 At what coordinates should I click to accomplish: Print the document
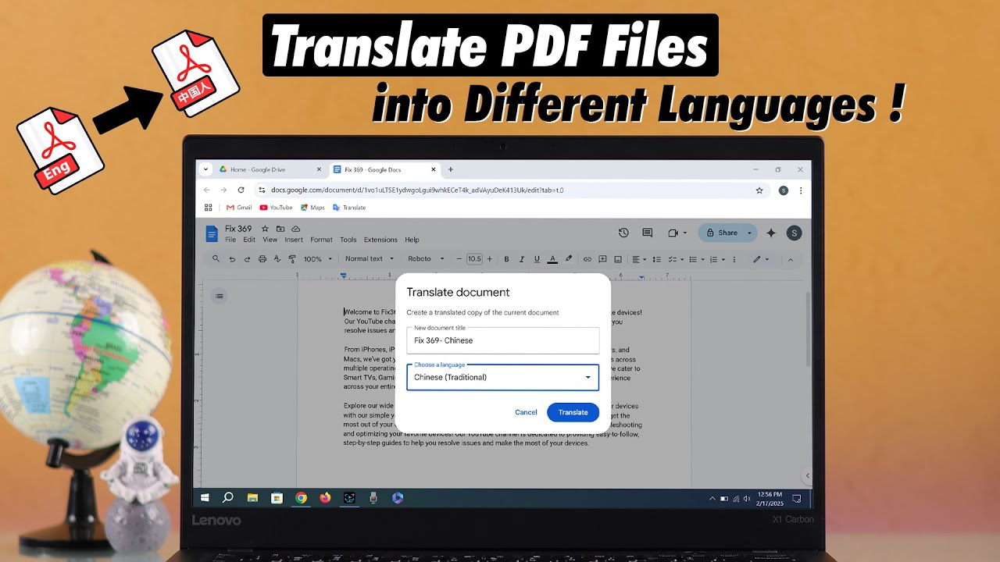(262, 259)
